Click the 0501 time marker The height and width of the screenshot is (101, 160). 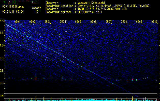17,21
